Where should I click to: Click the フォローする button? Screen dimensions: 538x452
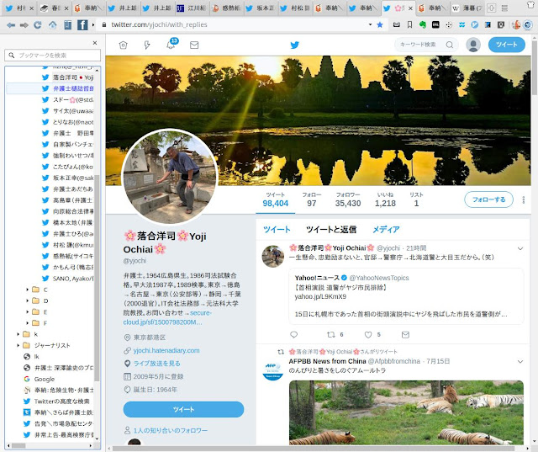[x=488, y=199]
